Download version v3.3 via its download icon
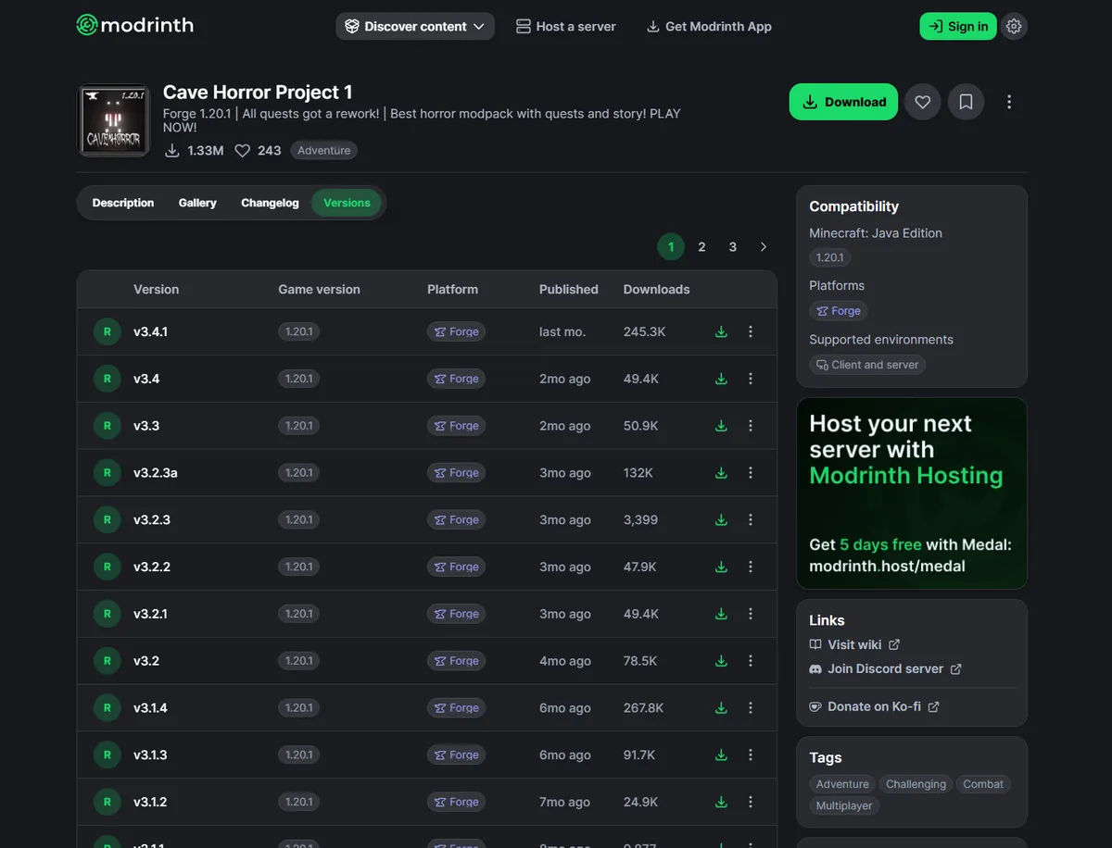 [x=721, y=426]
